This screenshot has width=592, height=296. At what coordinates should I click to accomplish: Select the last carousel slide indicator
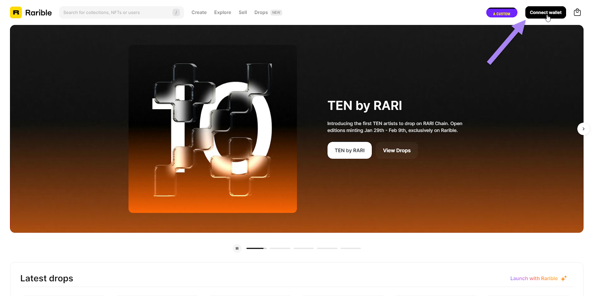coord(350,248)
